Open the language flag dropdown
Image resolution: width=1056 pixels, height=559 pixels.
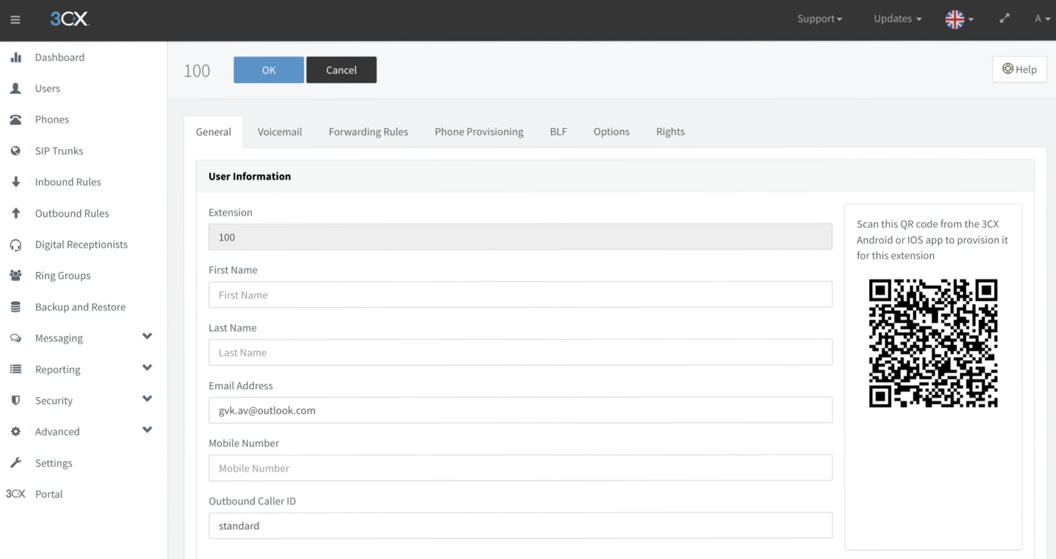959,19
